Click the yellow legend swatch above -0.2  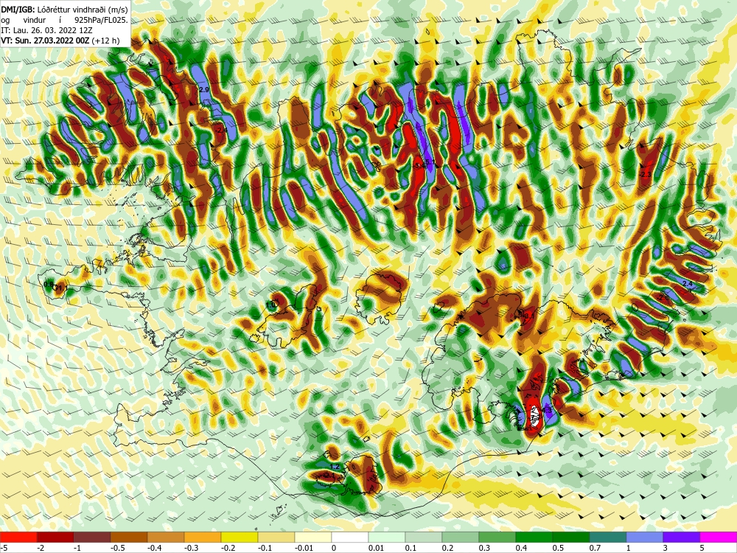(240, 537)
